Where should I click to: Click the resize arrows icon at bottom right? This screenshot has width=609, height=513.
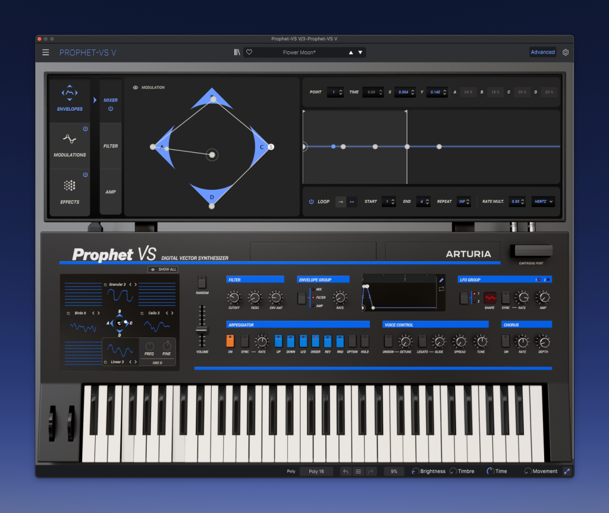pyautogui.click(x=567, y=471)
